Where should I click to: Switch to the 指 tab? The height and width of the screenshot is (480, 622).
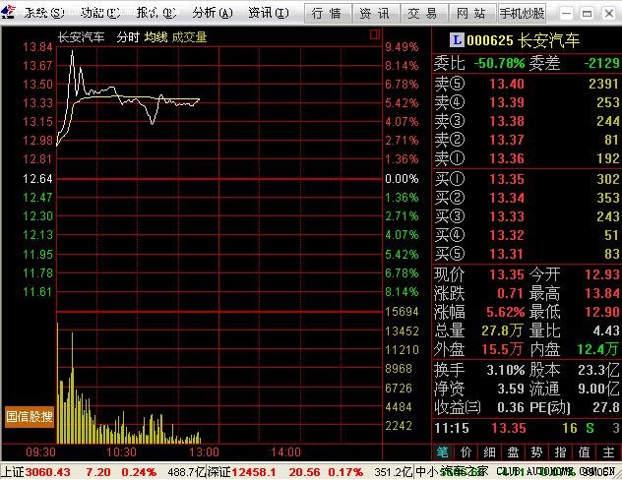pyautogui.click(x=561, y=451)
